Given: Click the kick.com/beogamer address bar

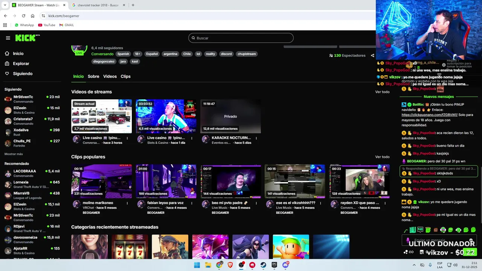Looking at the screenshot, I should pos(207,16).
